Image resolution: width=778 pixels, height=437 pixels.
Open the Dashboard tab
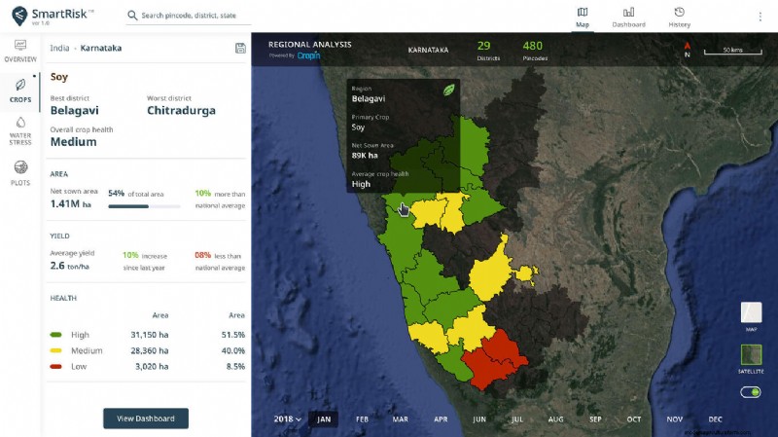(x=628, y=17)
